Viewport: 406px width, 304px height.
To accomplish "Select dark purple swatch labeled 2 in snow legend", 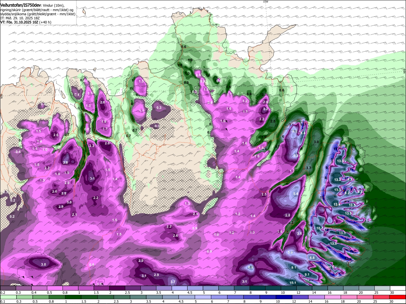I will coord(117,288).
